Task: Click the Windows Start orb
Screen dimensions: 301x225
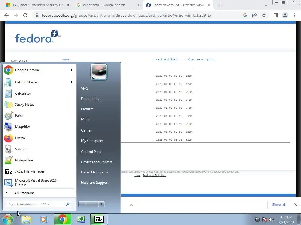Action: [8, 219]
